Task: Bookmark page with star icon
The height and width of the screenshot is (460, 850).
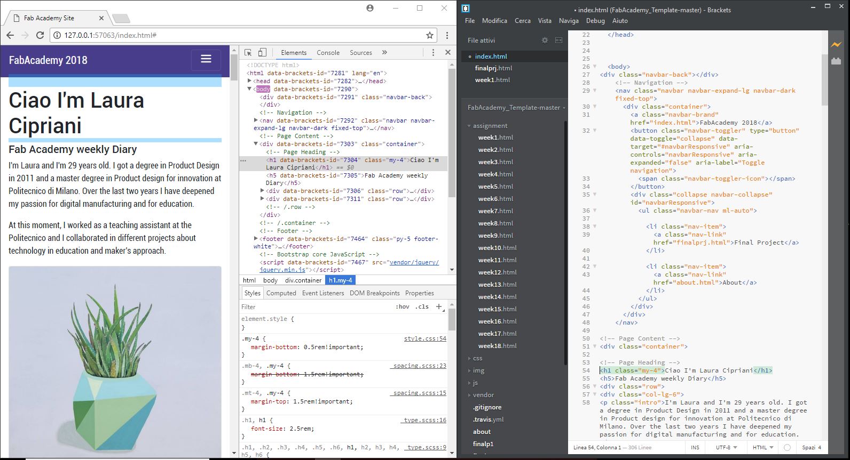Action: [430, 35]
